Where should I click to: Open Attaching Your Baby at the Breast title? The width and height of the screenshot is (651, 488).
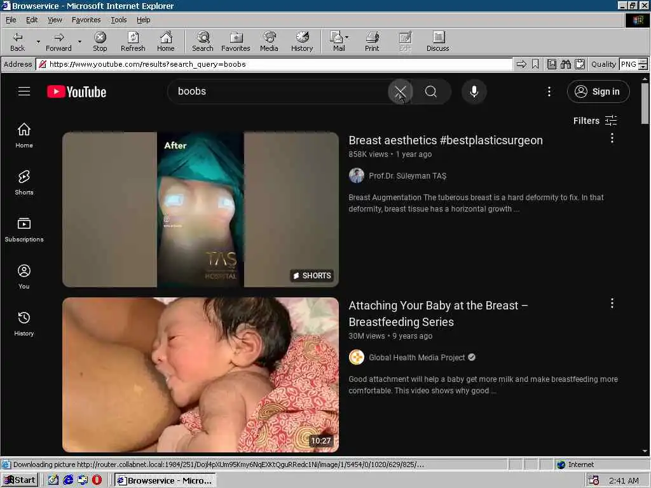[438, 314]
